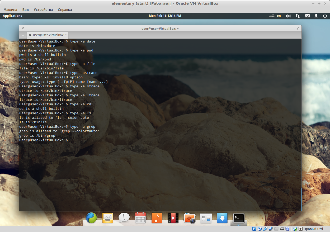Image resolution: width=330 pixels, height=232 pixels.
Task: Open the Справка menu in VirtualBox
Action: click(x=65, y=10)
